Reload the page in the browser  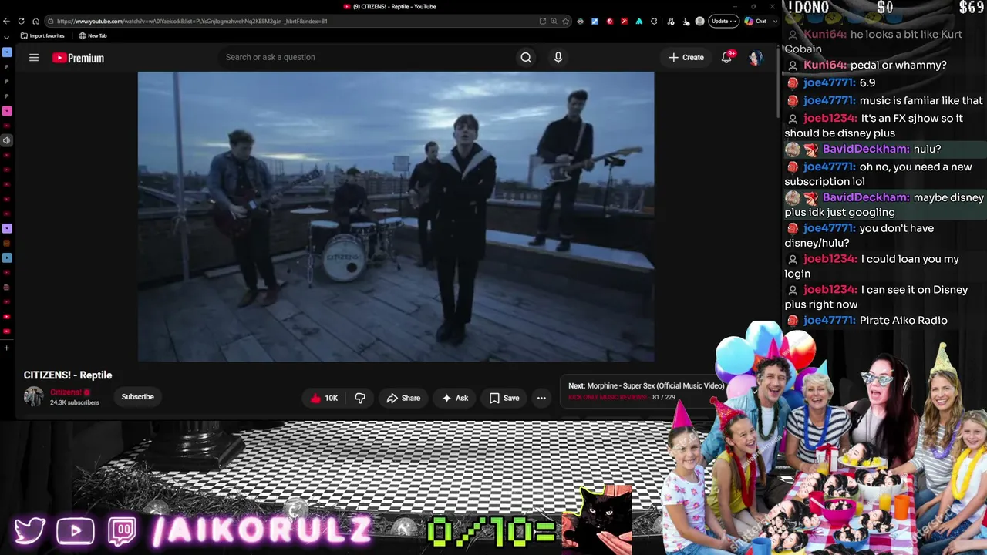pos(22,22)
